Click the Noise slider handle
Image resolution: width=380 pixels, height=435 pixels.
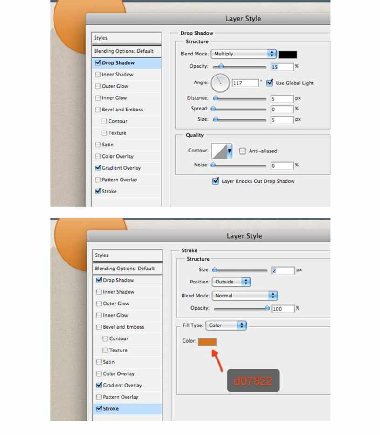(213, 165)
